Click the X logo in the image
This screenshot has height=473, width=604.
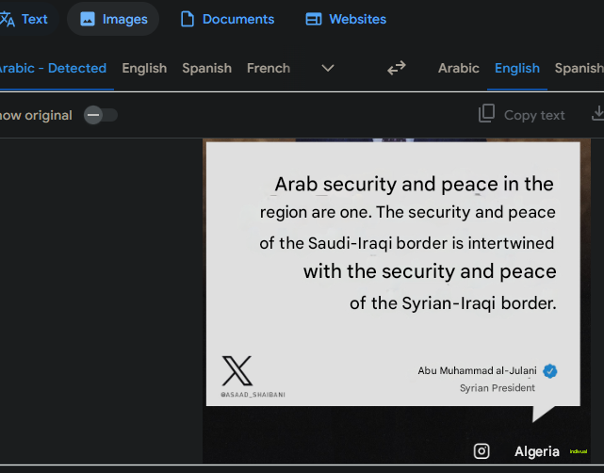click(x=237, y=371)
